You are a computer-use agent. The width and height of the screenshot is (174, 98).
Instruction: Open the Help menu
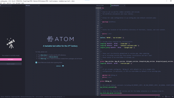point(23,3)
